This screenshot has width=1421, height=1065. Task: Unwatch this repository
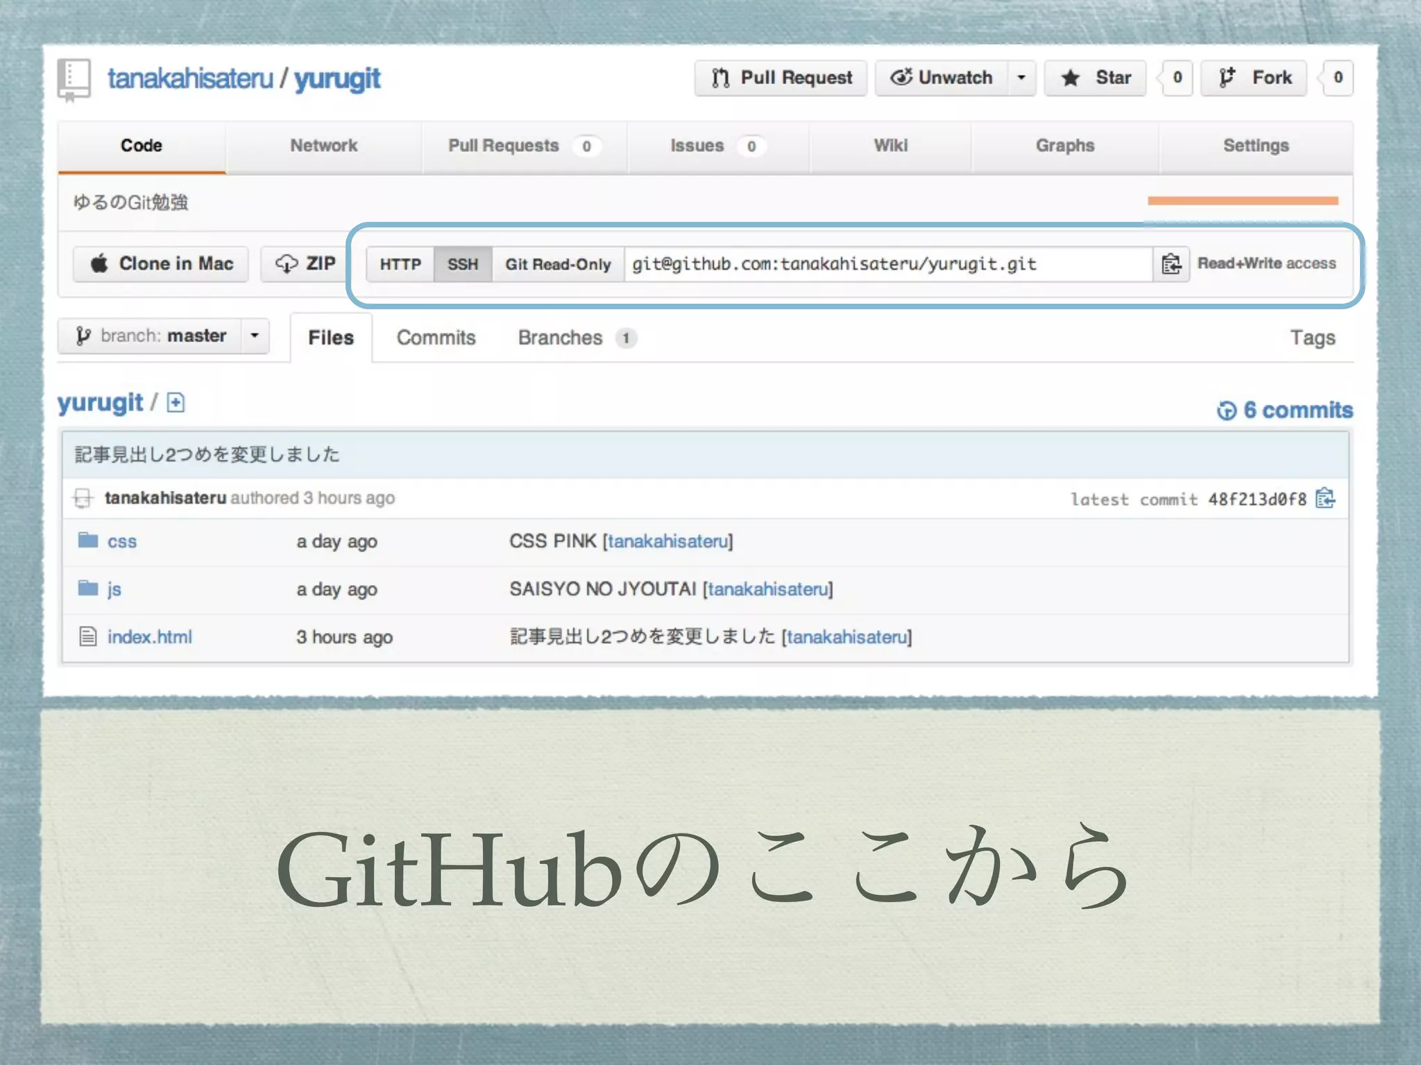pyautogui.click(x=941, y=78)
